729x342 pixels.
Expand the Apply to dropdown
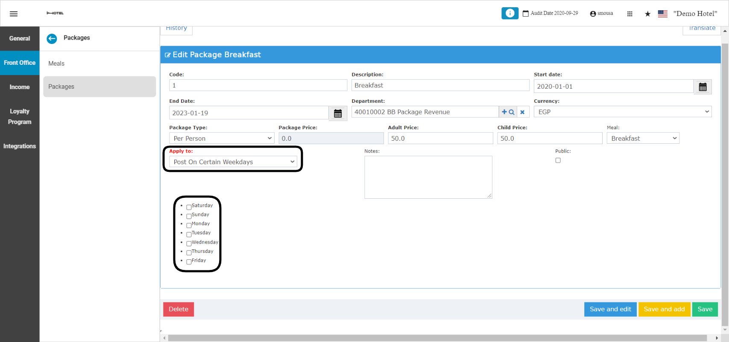233,162
